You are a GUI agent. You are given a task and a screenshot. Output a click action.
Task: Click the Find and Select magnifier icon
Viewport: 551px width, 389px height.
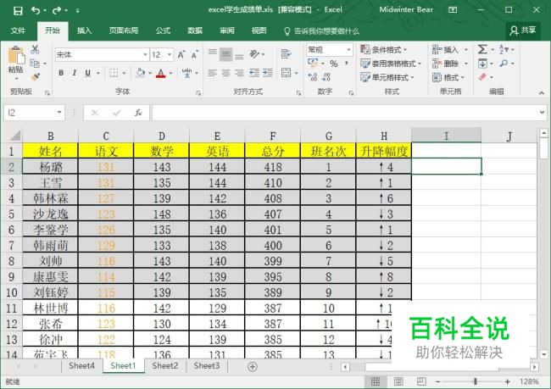(504, 64)
